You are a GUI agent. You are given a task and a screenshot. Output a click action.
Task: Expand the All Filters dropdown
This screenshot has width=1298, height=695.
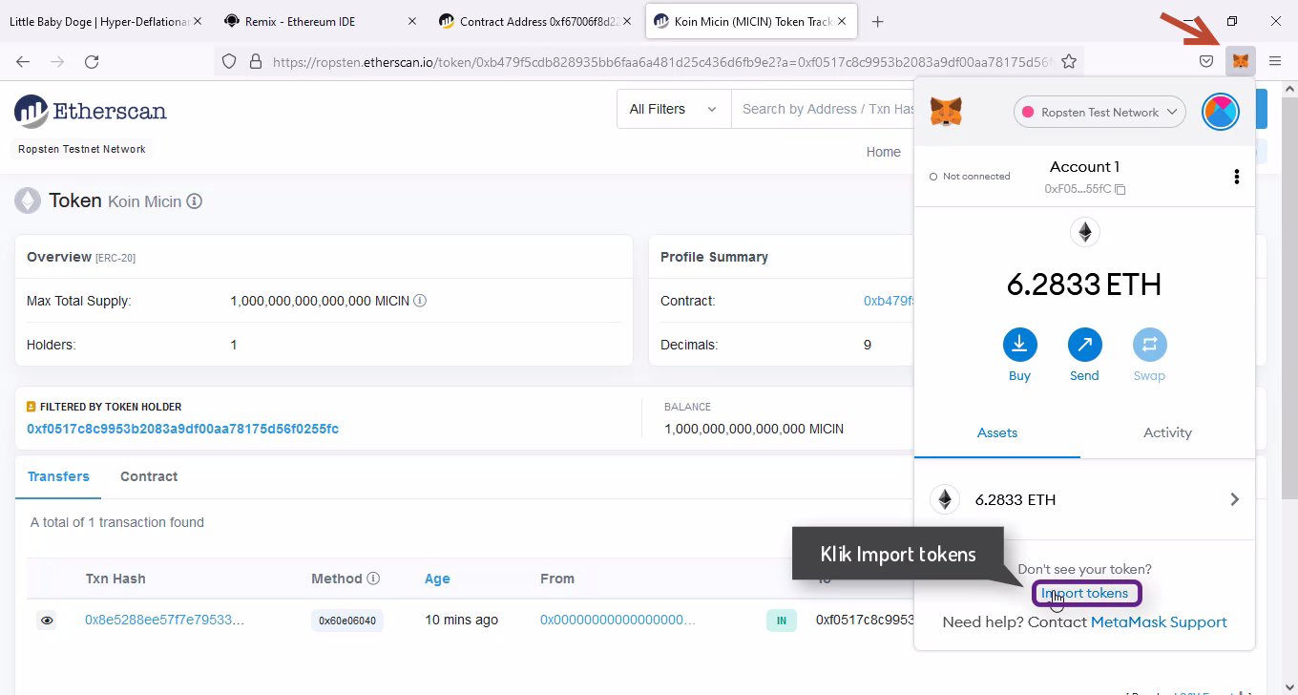[x=673, y=110]
